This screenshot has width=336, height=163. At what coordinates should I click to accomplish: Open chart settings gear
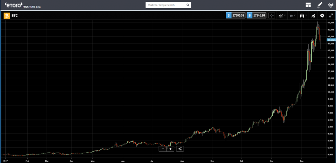(x=322, y=15)
